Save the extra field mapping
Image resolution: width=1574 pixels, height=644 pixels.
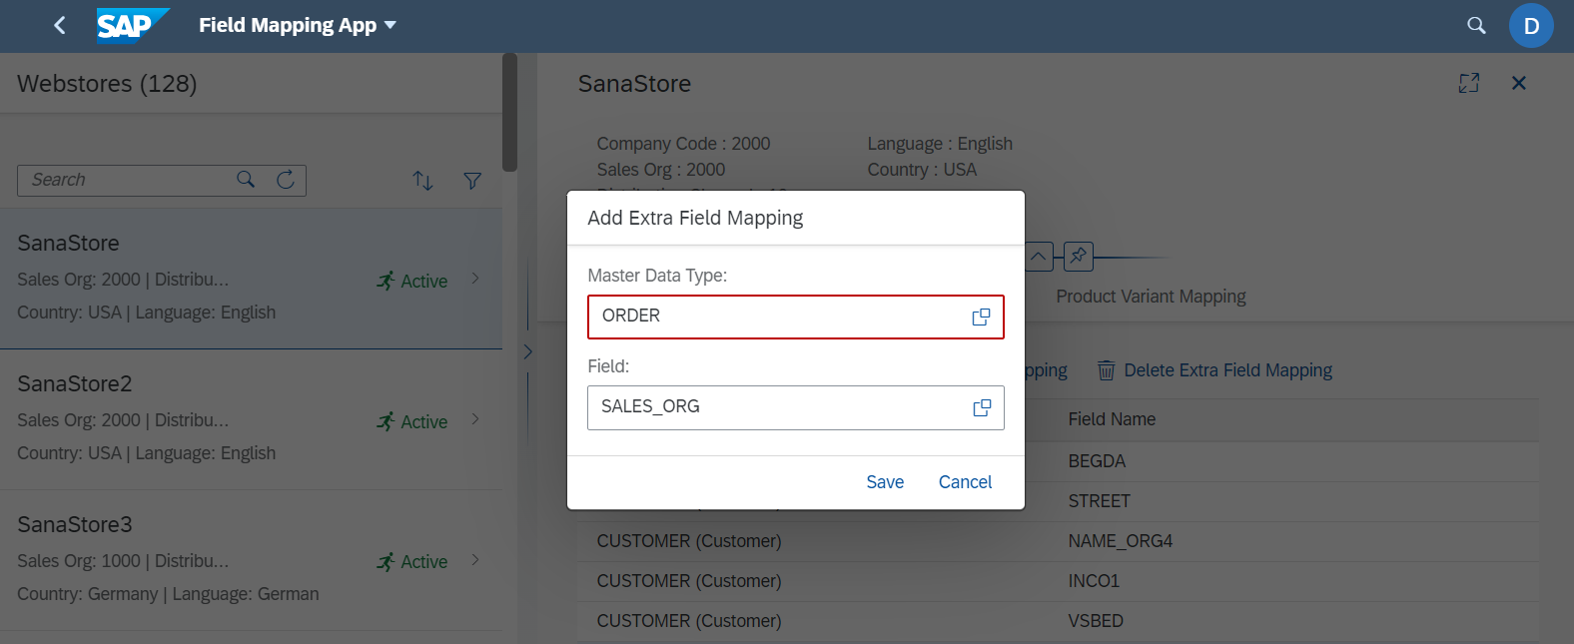pos(884,482)
